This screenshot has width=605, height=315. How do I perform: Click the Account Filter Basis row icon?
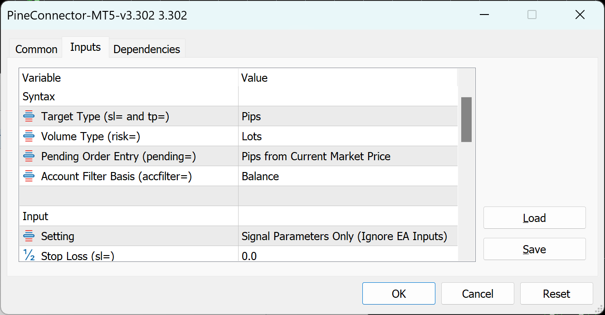(29, 177)
